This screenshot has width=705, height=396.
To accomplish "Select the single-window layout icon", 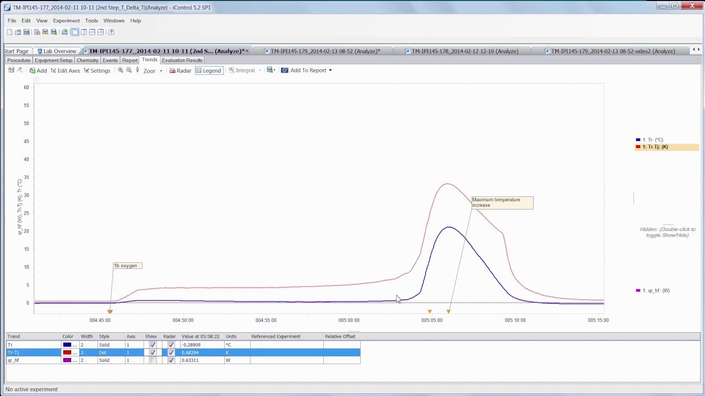I will click(x=75, y=32).
